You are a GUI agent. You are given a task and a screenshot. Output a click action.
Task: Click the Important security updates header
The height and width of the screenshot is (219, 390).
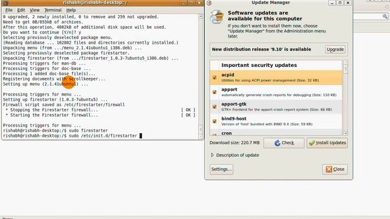(x=259, y=65)
